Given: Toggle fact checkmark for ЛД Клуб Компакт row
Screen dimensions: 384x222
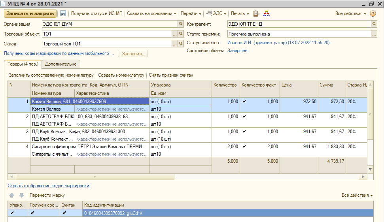Looking at the screenshot, I should (244, 131).
